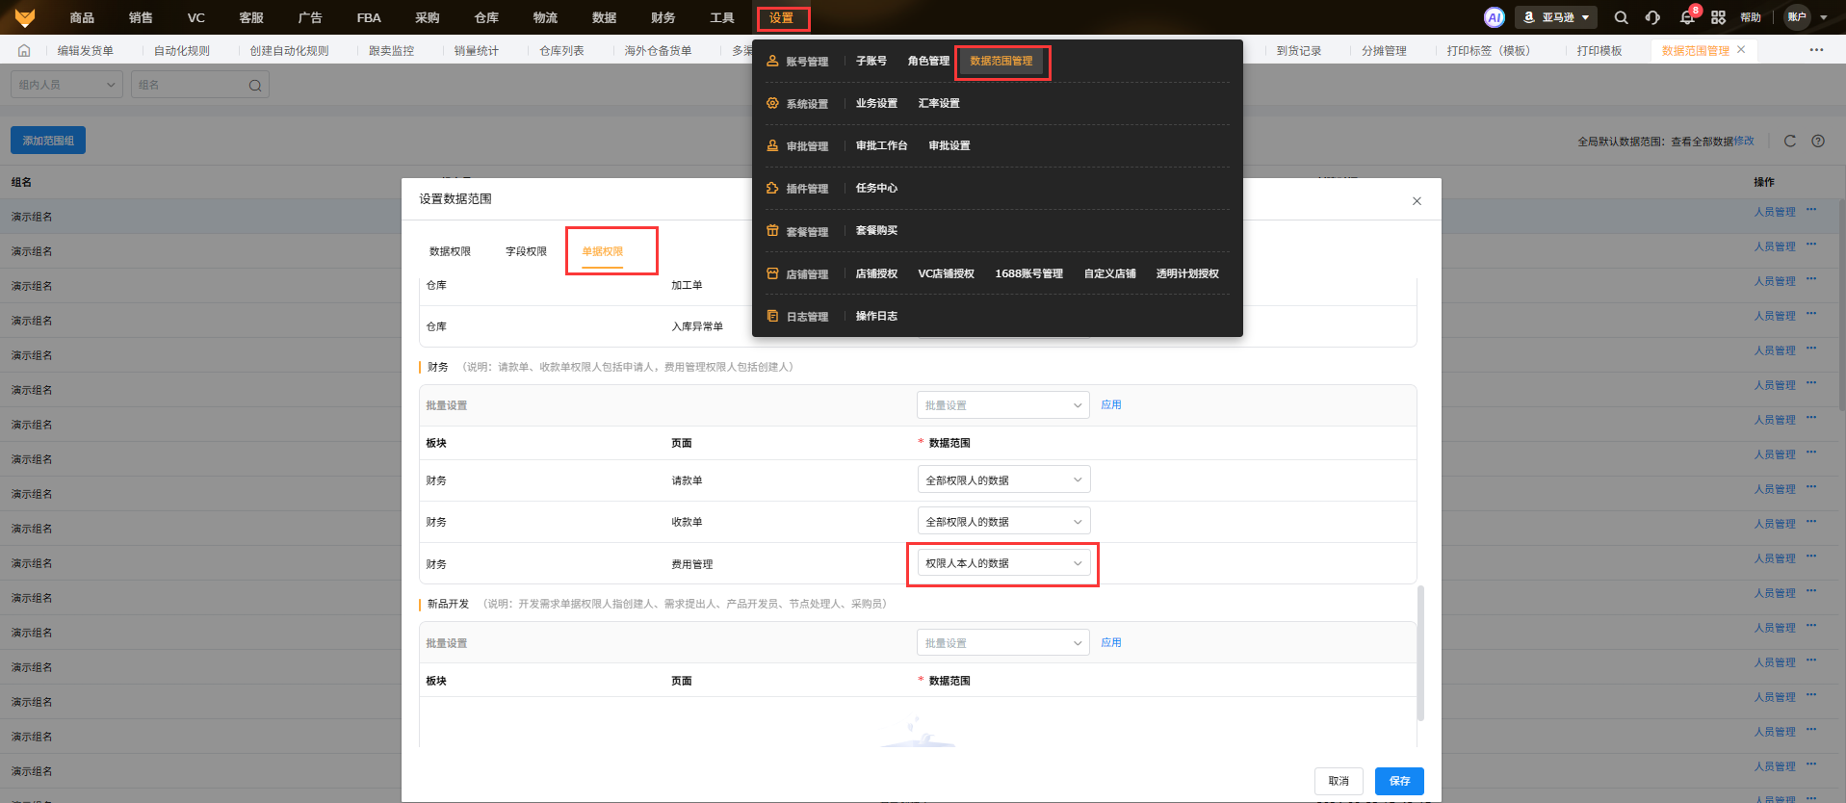1846x803 pixels.
Task: Open the 收款单 data range dropdown
Action: pyautogui.click(x=1002, y=522)
